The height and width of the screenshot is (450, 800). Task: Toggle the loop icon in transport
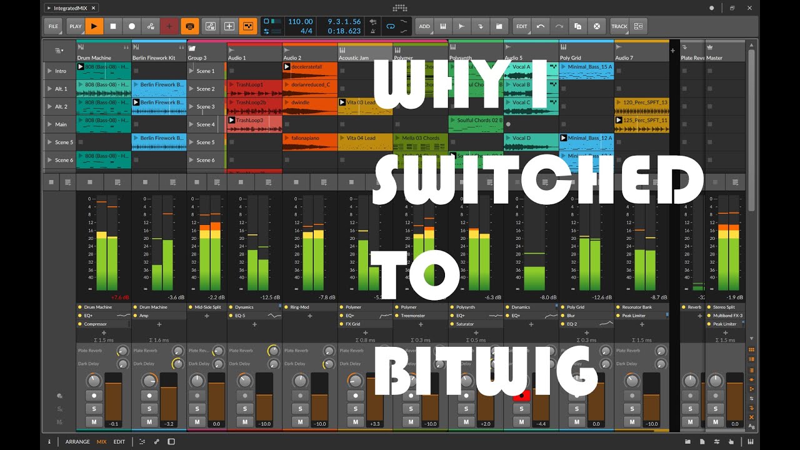click(x=391, y=26)
